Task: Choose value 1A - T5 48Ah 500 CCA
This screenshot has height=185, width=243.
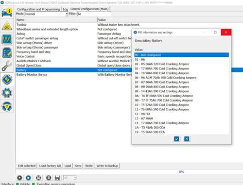Action: point(181,127)
